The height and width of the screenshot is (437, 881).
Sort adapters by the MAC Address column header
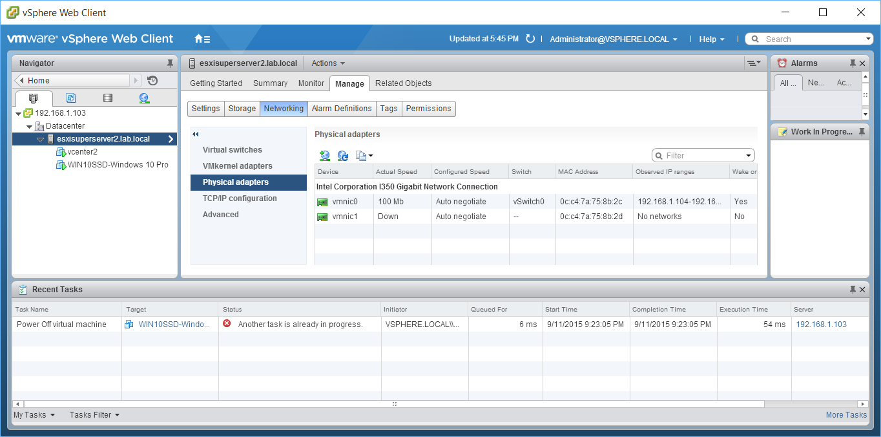(x=594, y=172)
